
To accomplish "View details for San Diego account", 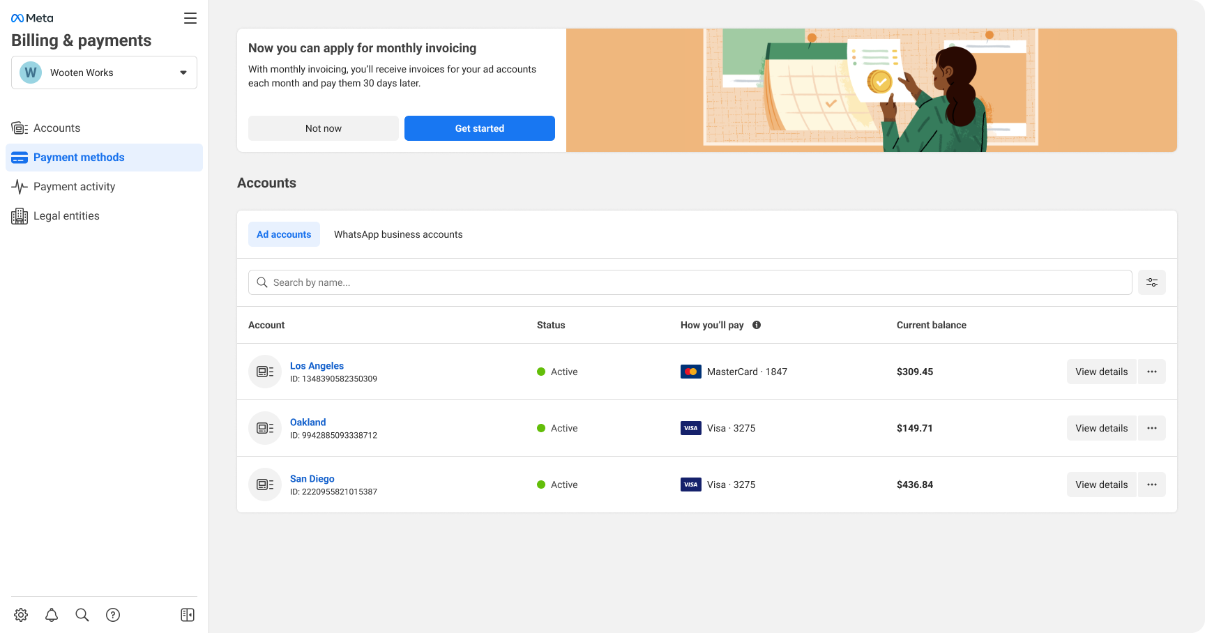I will coord(1102,485).
